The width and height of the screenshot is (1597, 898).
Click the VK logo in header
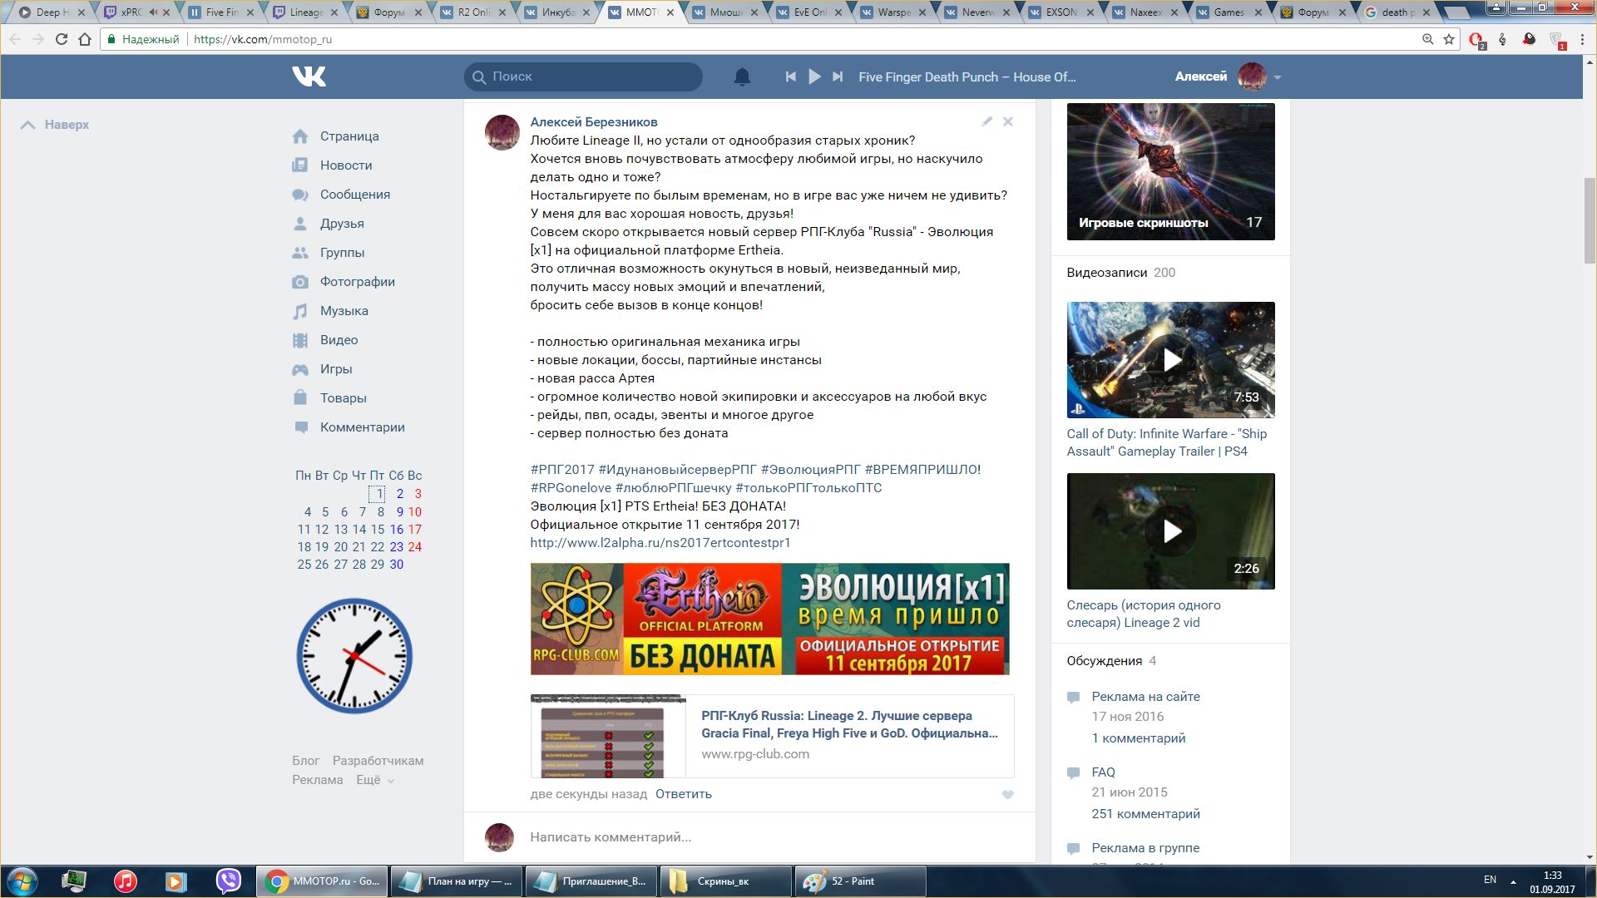(x=309, y=76)
